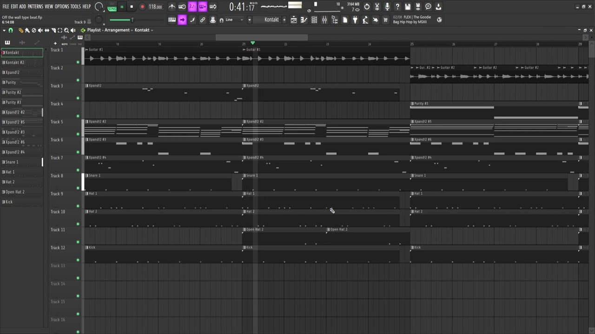Save the project with the floppy icon
Image resolution: width=595 pixels, height=334 pixels.
(x=408, y=6)
